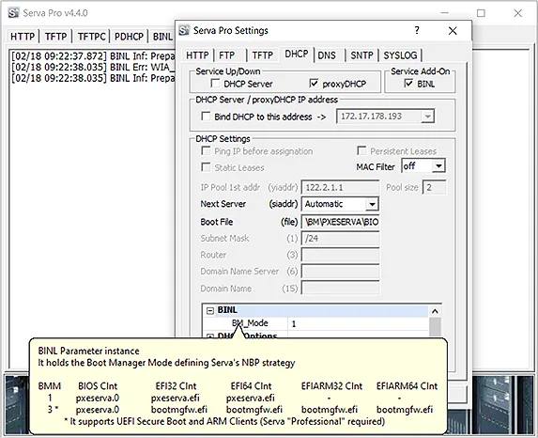Enable the DHCP Server checkbox
Viewport: 538px width, 438px height.
(x=215, y=83)
